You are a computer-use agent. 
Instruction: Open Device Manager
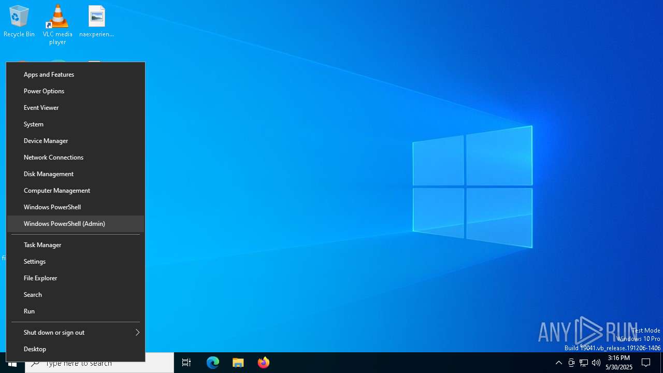point(76,141)
